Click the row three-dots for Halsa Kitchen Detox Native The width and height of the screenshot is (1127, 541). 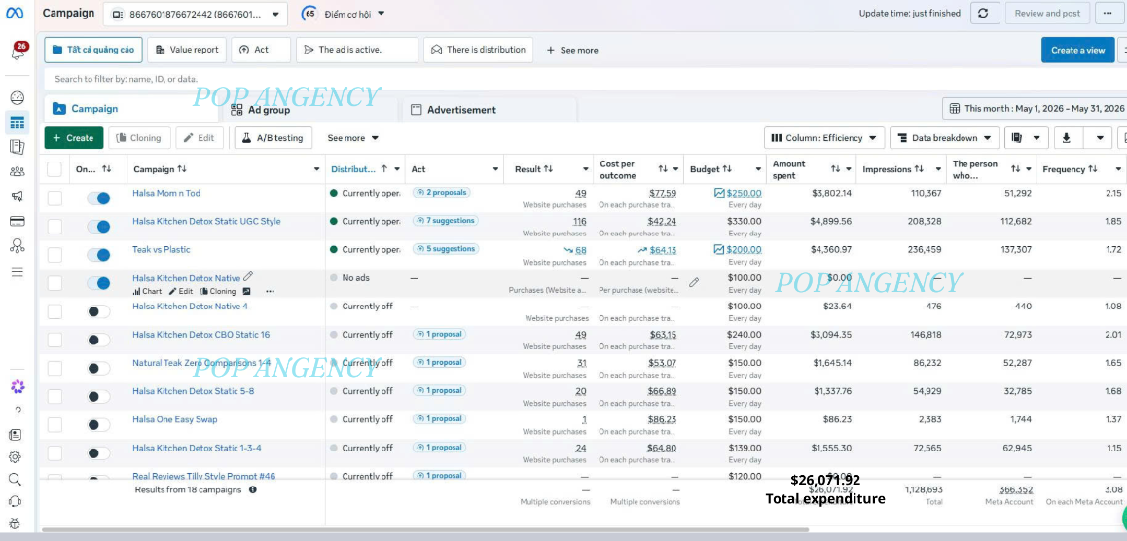pos(270,291)
